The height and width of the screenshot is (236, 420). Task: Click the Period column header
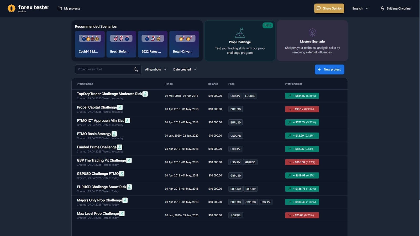point(169,84)
